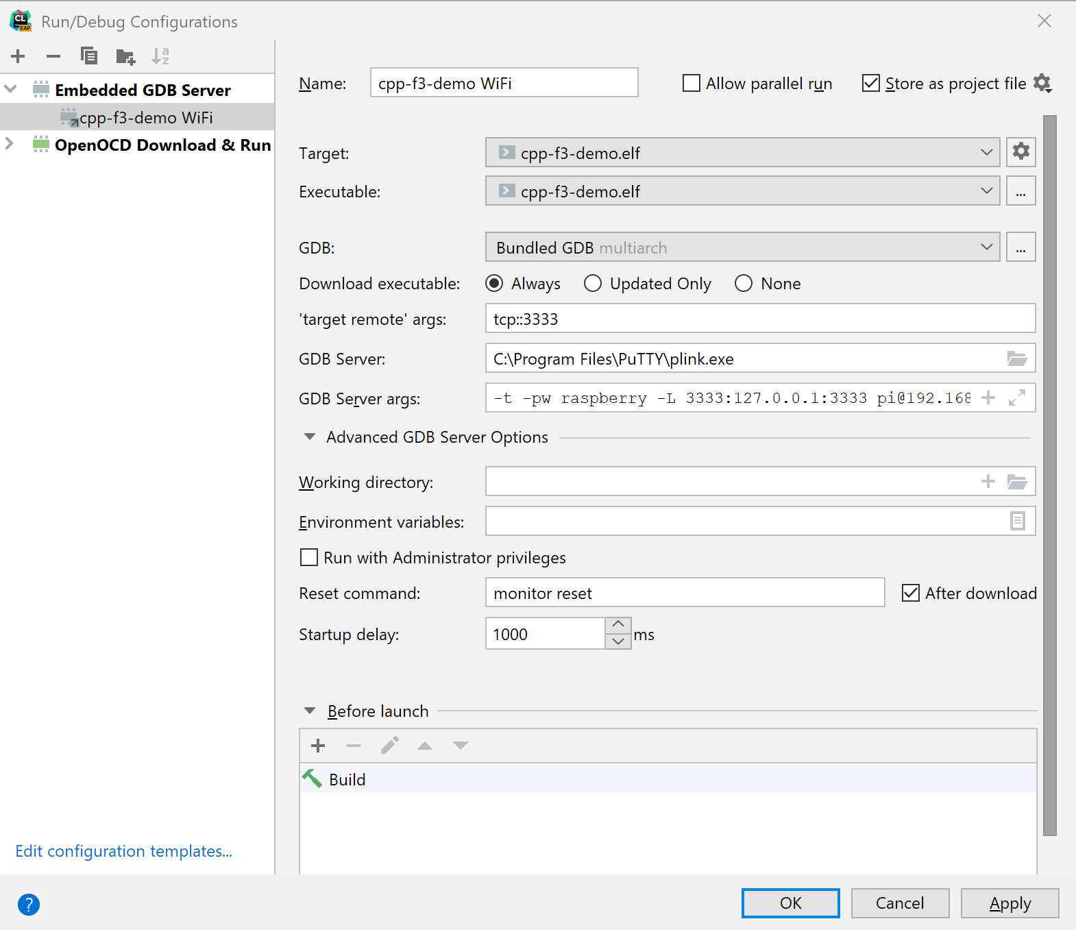Open Edit configuration templates link
This screenshot has width=1076, height=930.
click(x=124, y=851)
